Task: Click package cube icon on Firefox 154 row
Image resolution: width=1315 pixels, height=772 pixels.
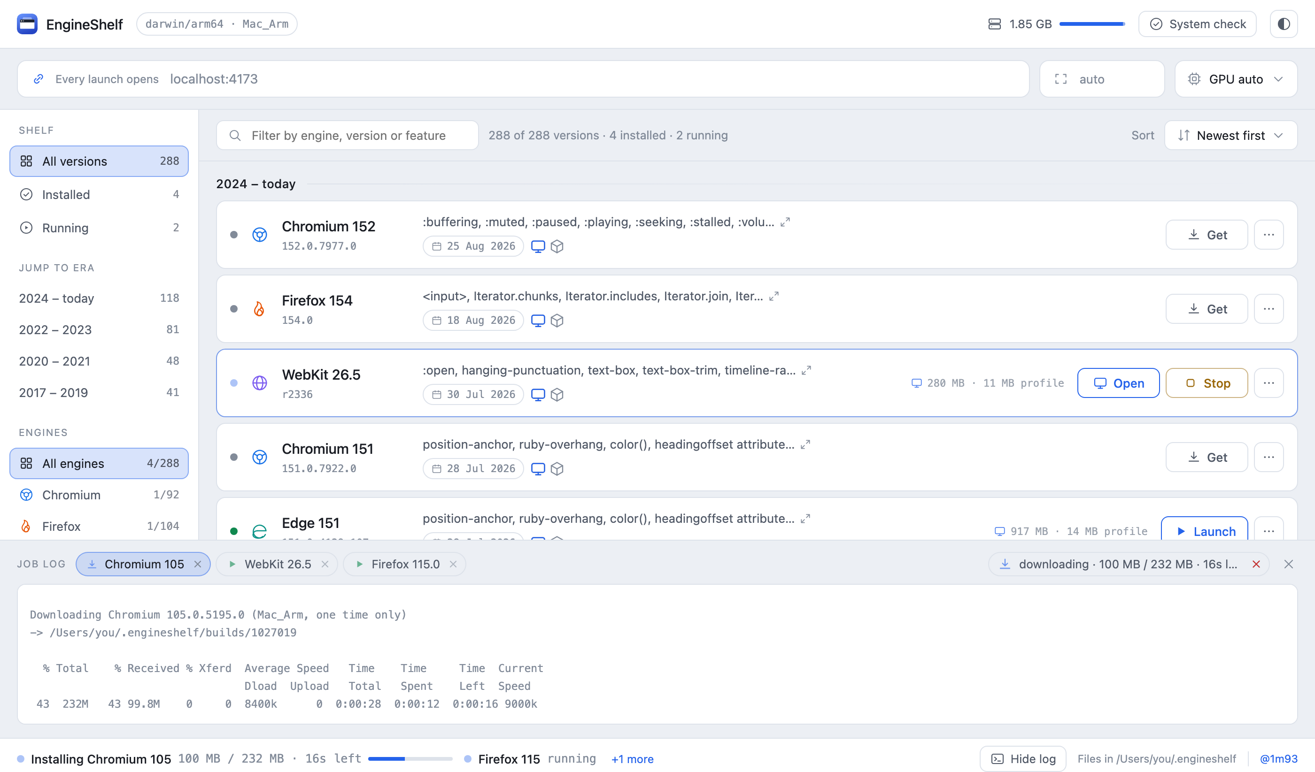Action: pyautogui.click(x=557, y=320)
